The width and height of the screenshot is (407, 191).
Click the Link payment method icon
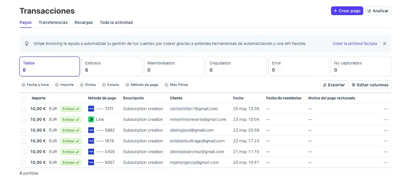[91, 119]
